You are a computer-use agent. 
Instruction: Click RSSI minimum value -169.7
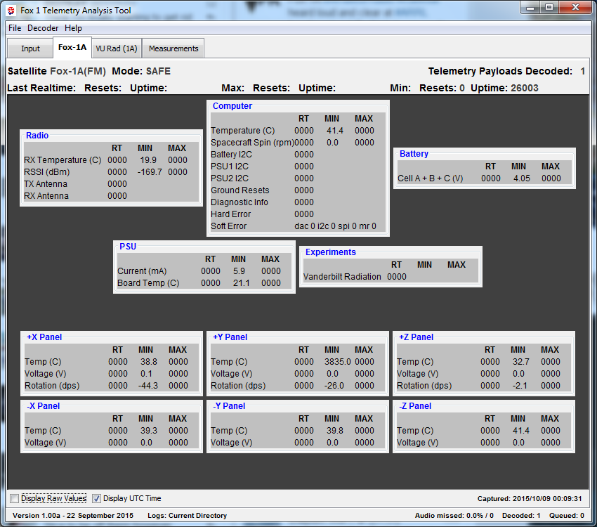[150, 172]
